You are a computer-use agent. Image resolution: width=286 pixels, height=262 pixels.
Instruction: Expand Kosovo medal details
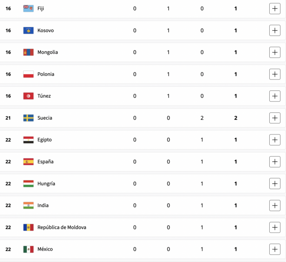coord(275,31)
